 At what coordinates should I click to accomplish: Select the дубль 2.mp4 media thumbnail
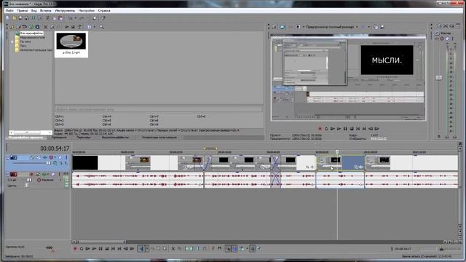coord(71,44)
